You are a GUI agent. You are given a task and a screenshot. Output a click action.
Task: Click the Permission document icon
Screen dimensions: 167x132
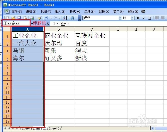click(25, 18)
